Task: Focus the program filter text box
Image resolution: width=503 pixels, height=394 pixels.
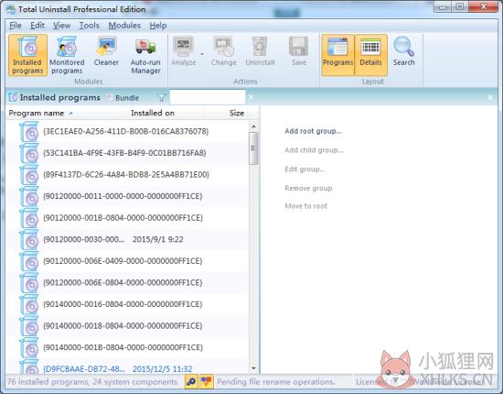Action: click(x=208, y=97)
